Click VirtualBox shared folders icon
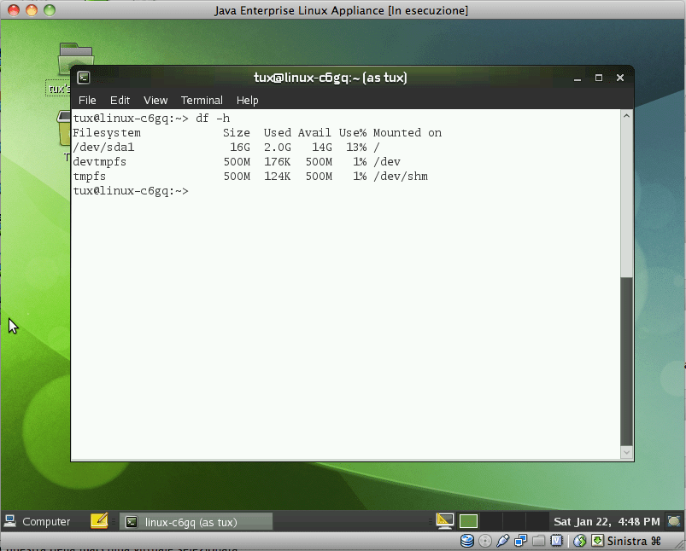This screenshot has height=551, width=686. 538,541
